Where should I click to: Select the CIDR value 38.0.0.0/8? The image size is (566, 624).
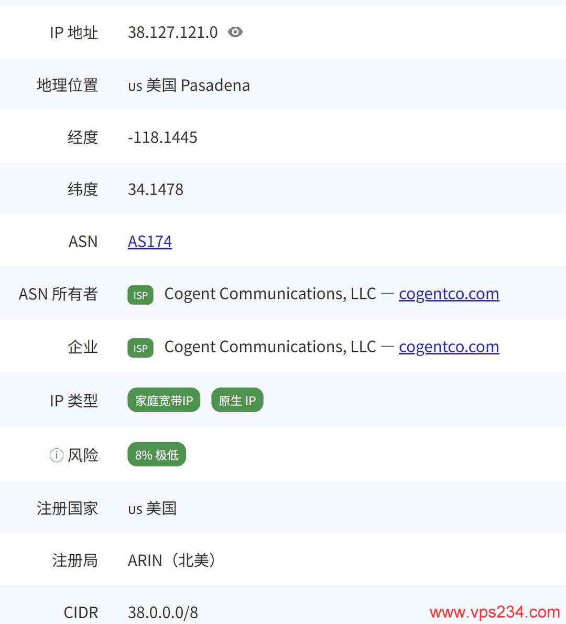tap(162, 612)
